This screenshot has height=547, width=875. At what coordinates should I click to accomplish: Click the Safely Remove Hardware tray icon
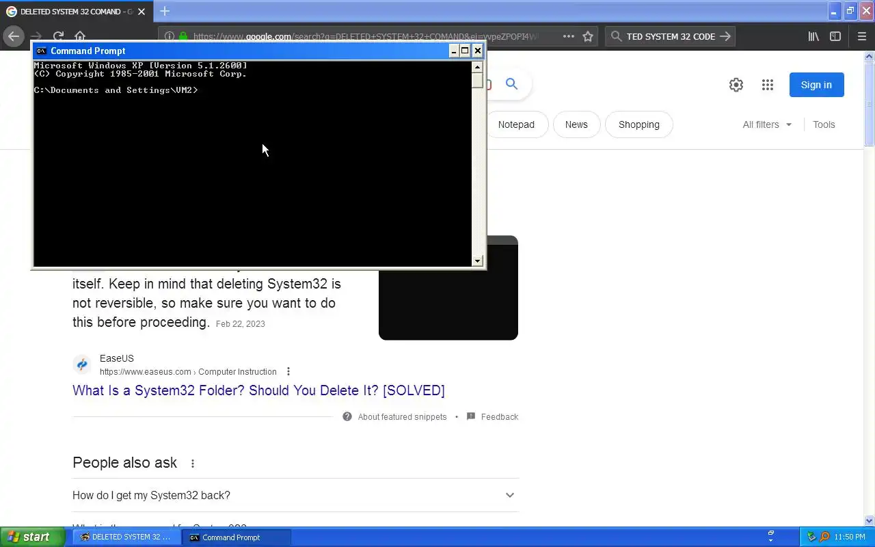[812, 537]
